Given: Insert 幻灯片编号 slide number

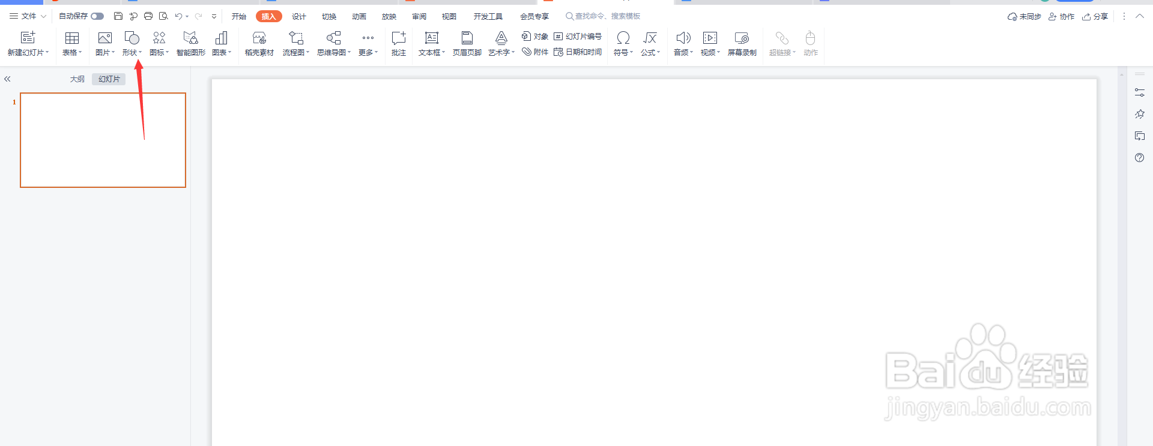Looking at the screenshot, I should coord(577,36).
